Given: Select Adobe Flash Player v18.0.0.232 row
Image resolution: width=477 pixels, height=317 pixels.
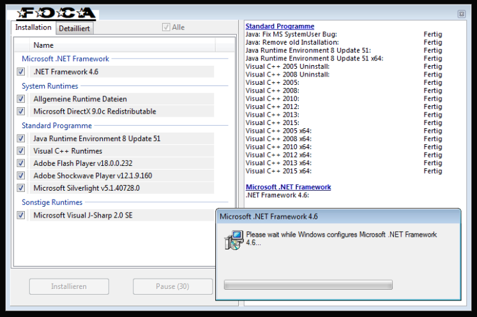Looking at the screenshot, I should 122,163.
